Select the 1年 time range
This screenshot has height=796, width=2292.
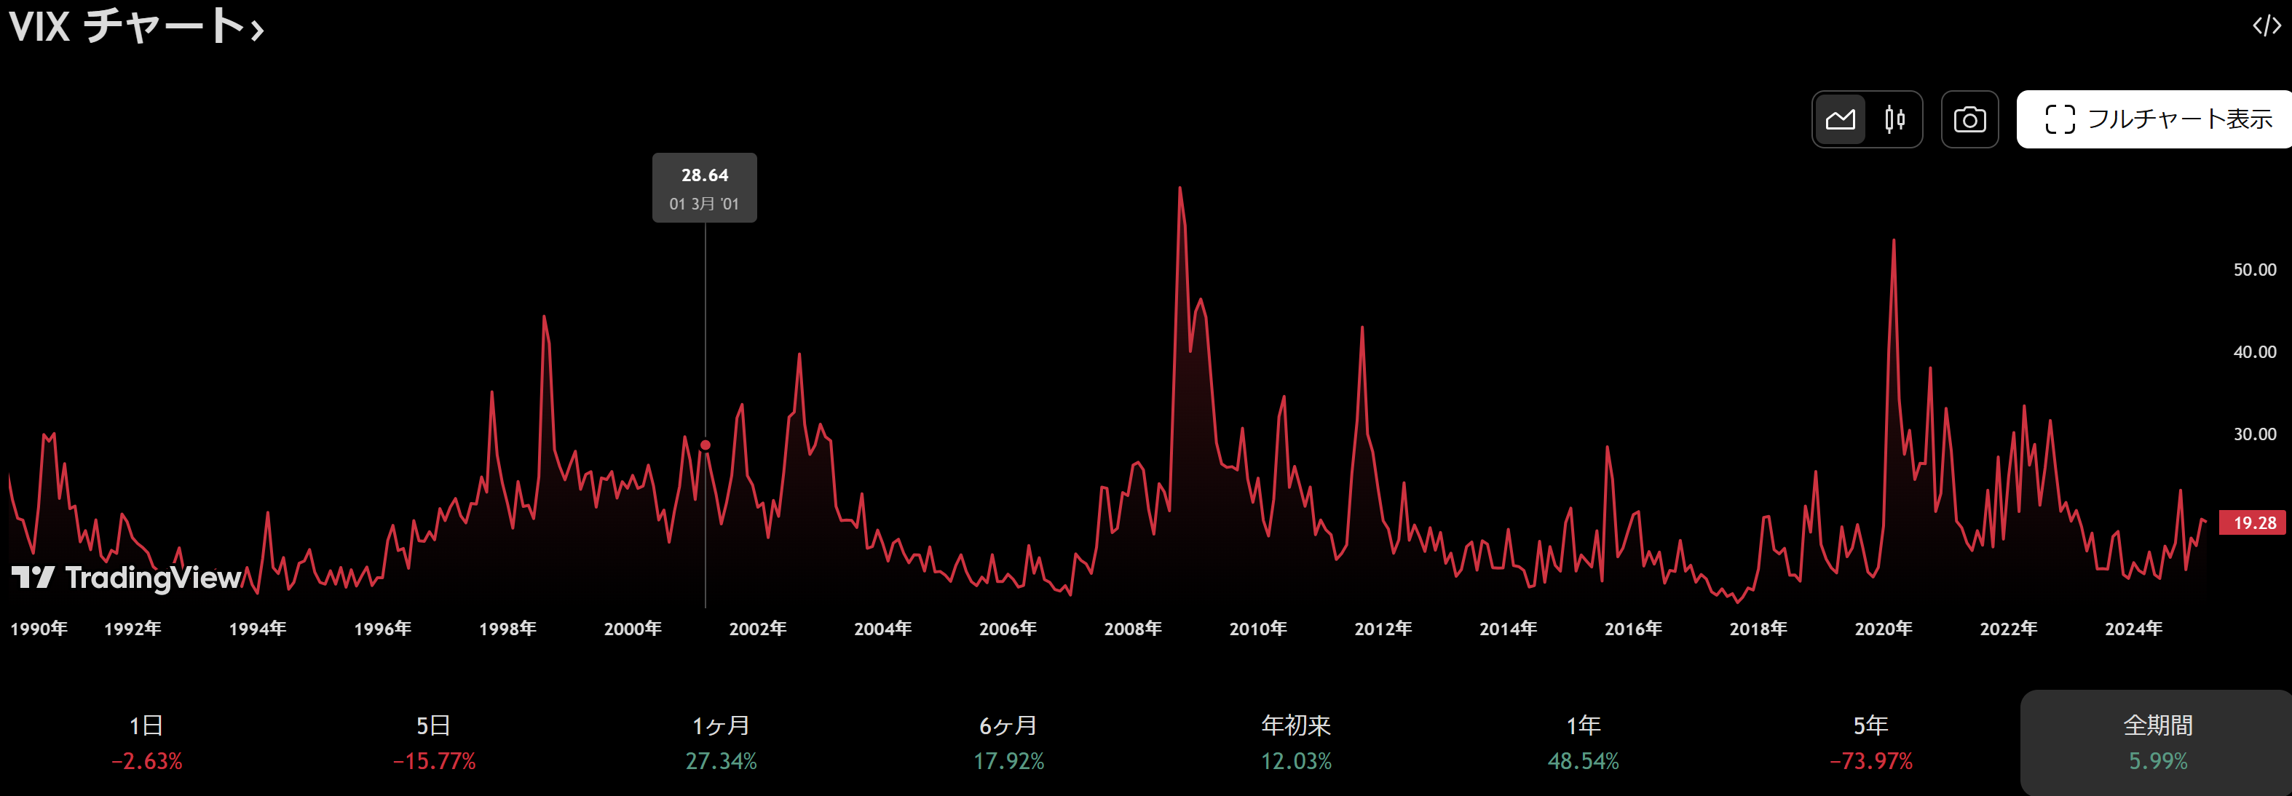pyautogui.click(x=1583, y=741)
